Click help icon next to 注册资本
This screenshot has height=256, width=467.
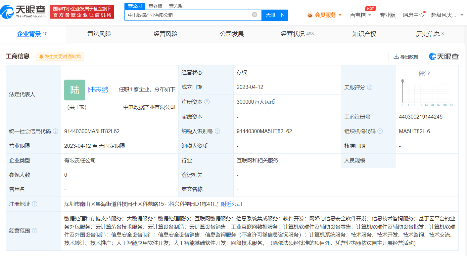[x=207, y=102]
